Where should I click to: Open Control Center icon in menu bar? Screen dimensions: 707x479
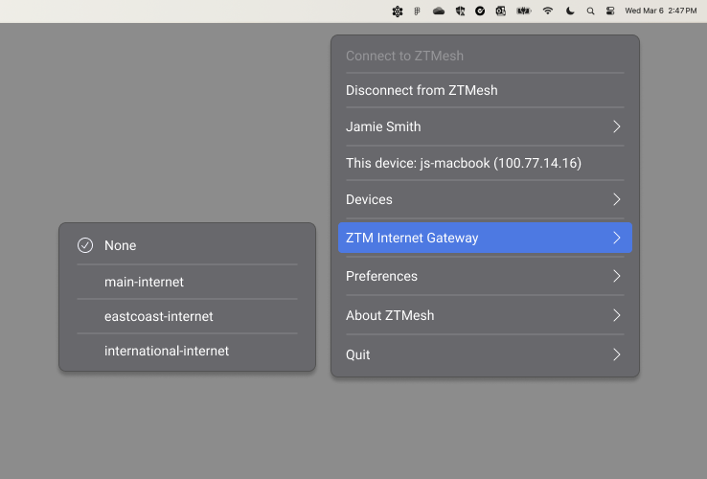608,11
